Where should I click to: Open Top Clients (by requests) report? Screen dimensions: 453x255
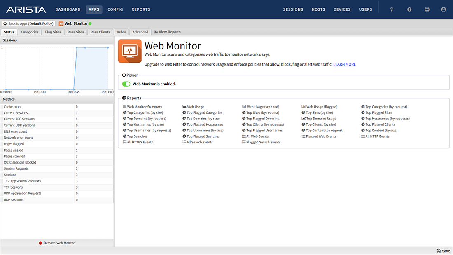263,124
